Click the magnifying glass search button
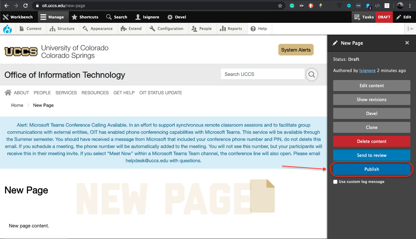416x239 pixels. pyautogui.click(x=312, y=74)
